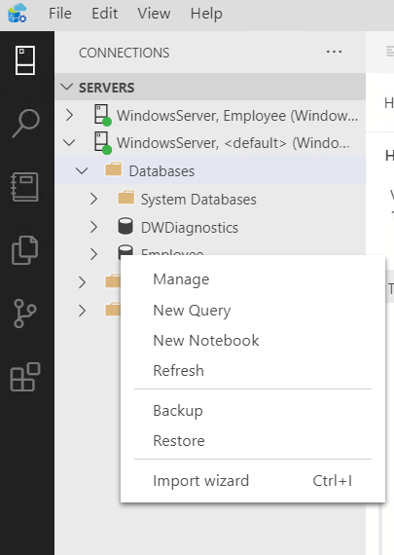Viewport: 394px width, 555px height.
Task: Collapse the WindowsServer, <default> connection
Action: [69, 142]
